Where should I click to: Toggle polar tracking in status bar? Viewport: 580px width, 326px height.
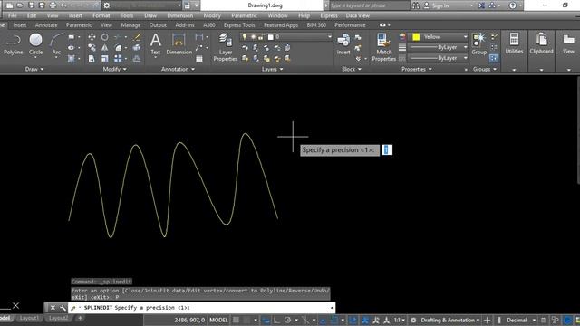pyautogui.click(x=288, y=320)
